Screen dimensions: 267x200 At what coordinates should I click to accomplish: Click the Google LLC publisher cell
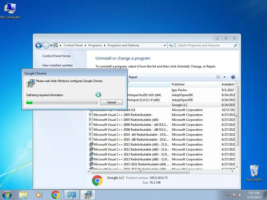click(x=180, y=105)
